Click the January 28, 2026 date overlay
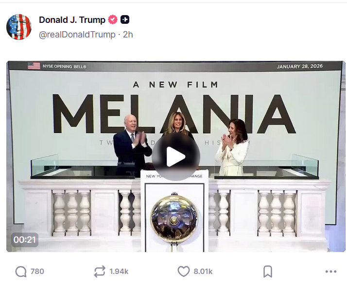Screen dimensions: 347x290 (x=300, y=66)
